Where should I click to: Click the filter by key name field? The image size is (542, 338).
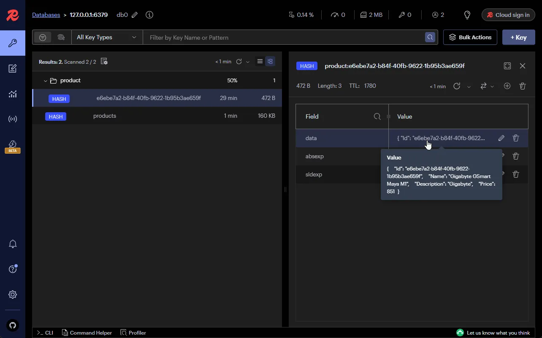[283, 38]
